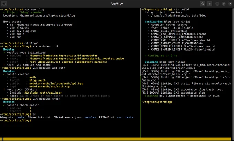Click the 'vix build' command in right pane
234x141 pixels.
[181, 9]
